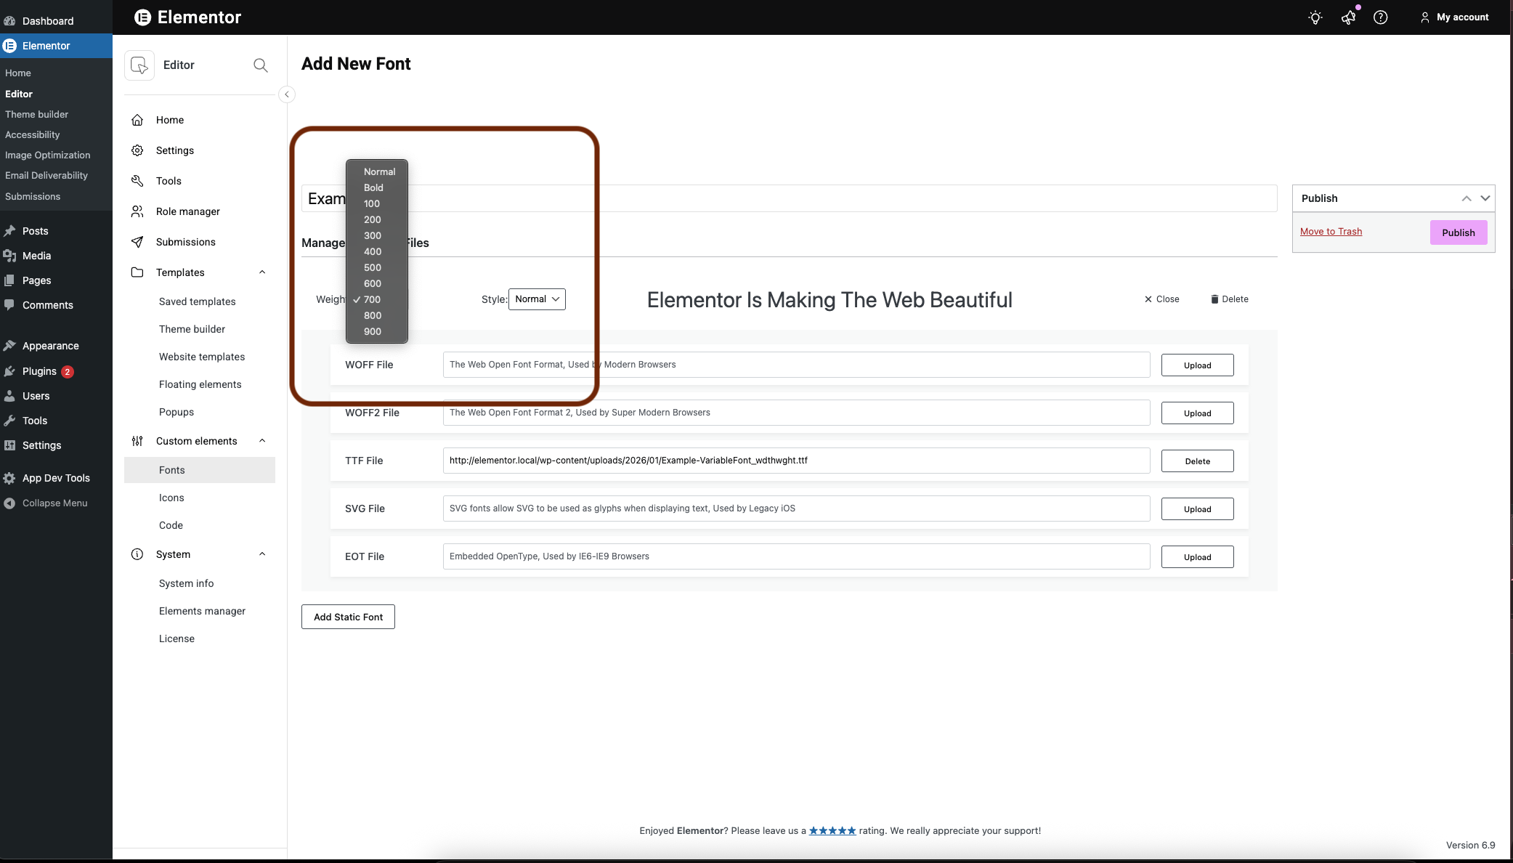The width and height of the screenshot is (1513, 863).
Task: Click the Move to Trash link
Action: [x=1331, y=232]
